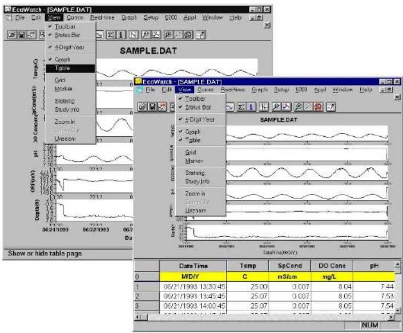Click the table's horizontal scrollbar left arrow

pyautogui.click(x=138, y=318)
